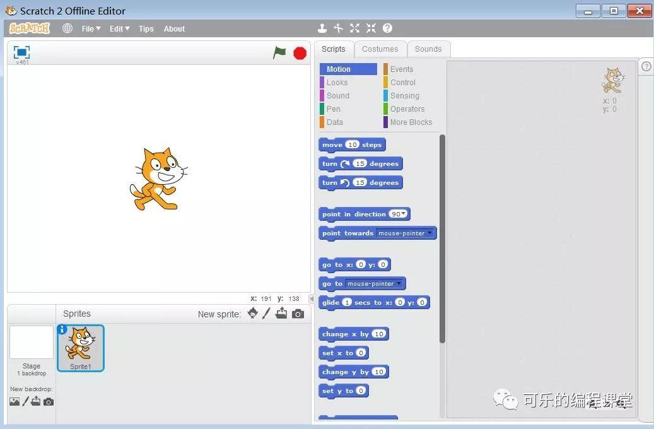654x429 pixels.
Task: Collapse the stage with the small arrow
Action: point(311,299)
